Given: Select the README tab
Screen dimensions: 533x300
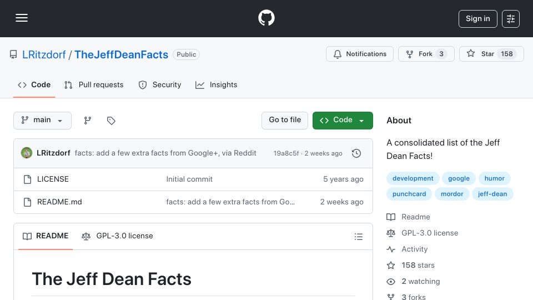Looking at the screenshot, I should click(46, 236).
